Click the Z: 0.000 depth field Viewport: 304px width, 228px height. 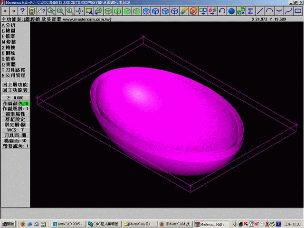[15, 98]
